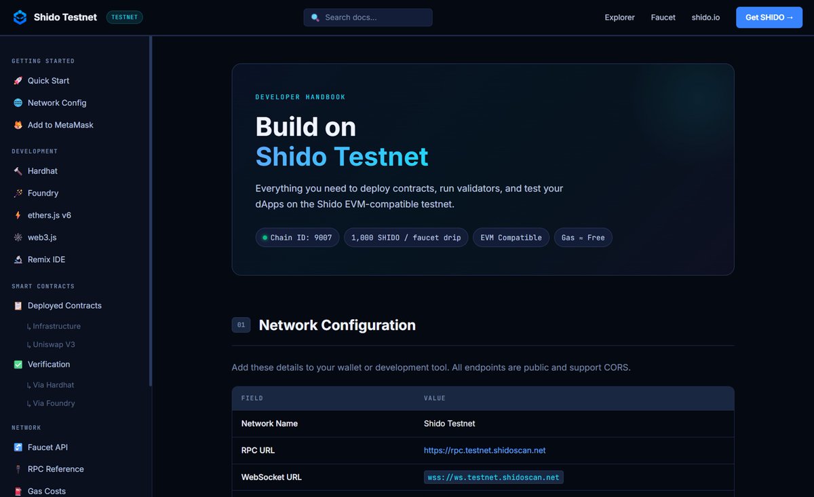
Task: Open Via Foundry verification sub-item
Action: click(51, 403)
